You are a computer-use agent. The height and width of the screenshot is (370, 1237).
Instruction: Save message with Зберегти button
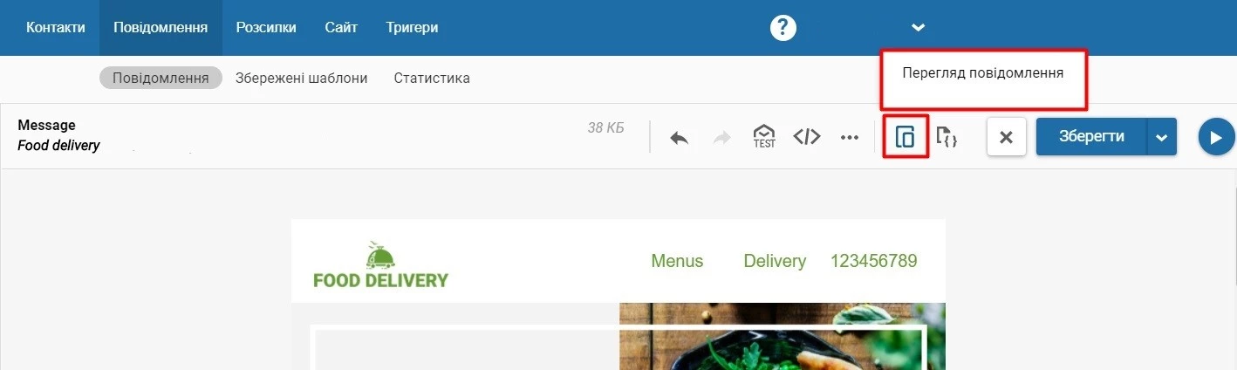(1091, 137)
